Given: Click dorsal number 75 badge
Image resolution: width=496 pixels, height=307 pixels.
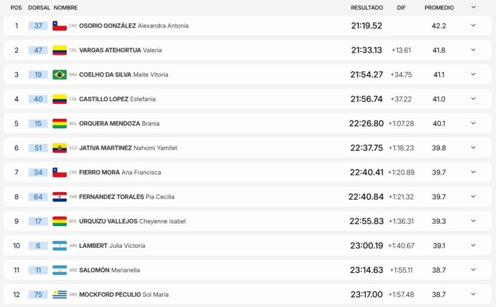Looking at the screenshot, I should point(38,294).
